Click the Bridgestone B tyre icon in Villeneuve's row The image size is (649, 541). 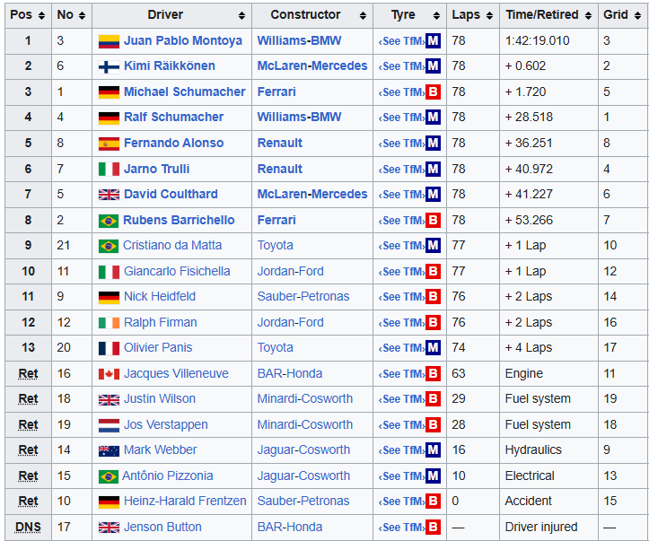click(433, 373)
